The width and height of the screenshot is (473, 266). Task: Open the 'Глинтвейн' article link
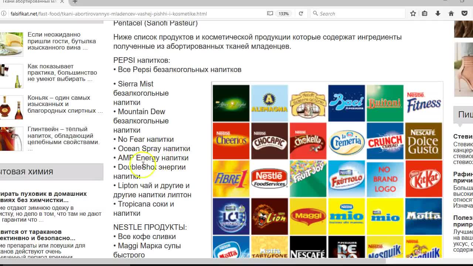(64, 139)
